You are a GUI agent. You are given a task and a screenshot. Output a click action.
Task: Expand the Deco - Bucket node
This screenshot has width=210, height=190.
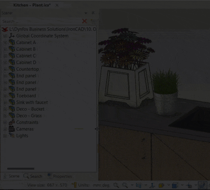tap(5, 109)
